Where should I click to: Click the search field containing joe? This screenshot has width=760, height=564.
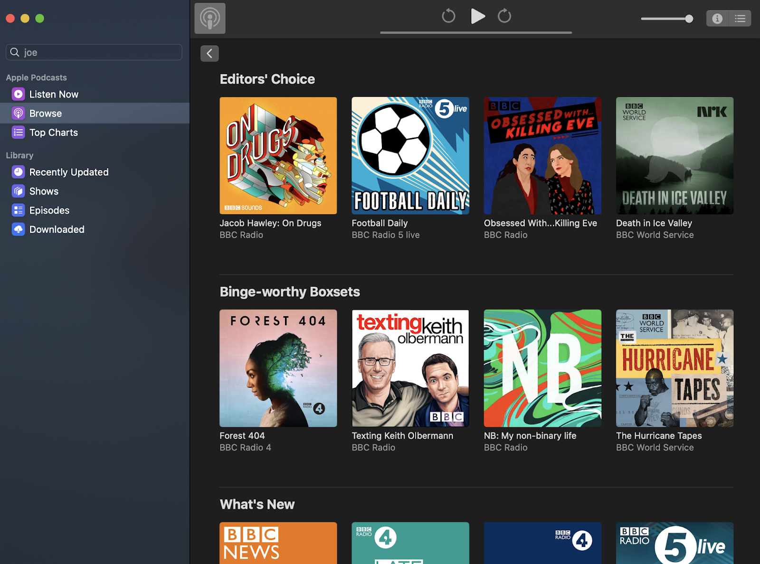[x=94, y=52]
